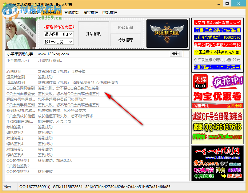Click the apple app icon in title bar
Image resolution: width=248 pixels, height=193 pixels.
5,4
